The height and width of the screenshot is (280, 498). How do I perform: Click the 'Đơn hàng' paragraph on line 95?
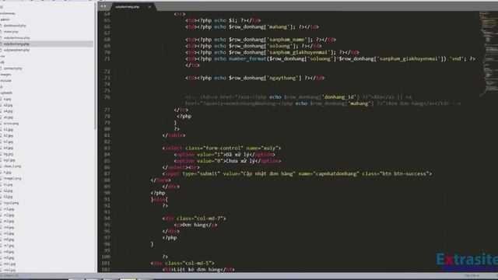pyautogui.click(x=195, y=225)
